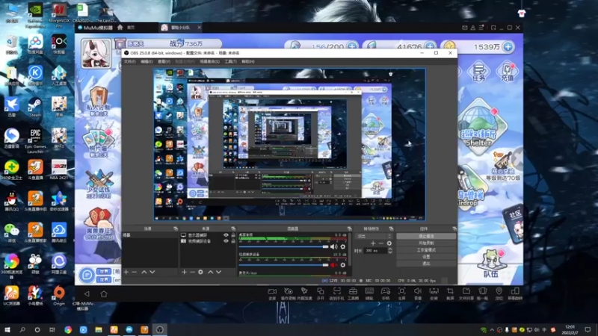Open the second menu in OBS menu bar
Viewport: 598px width, 336px height.
[x=147, y=61]
